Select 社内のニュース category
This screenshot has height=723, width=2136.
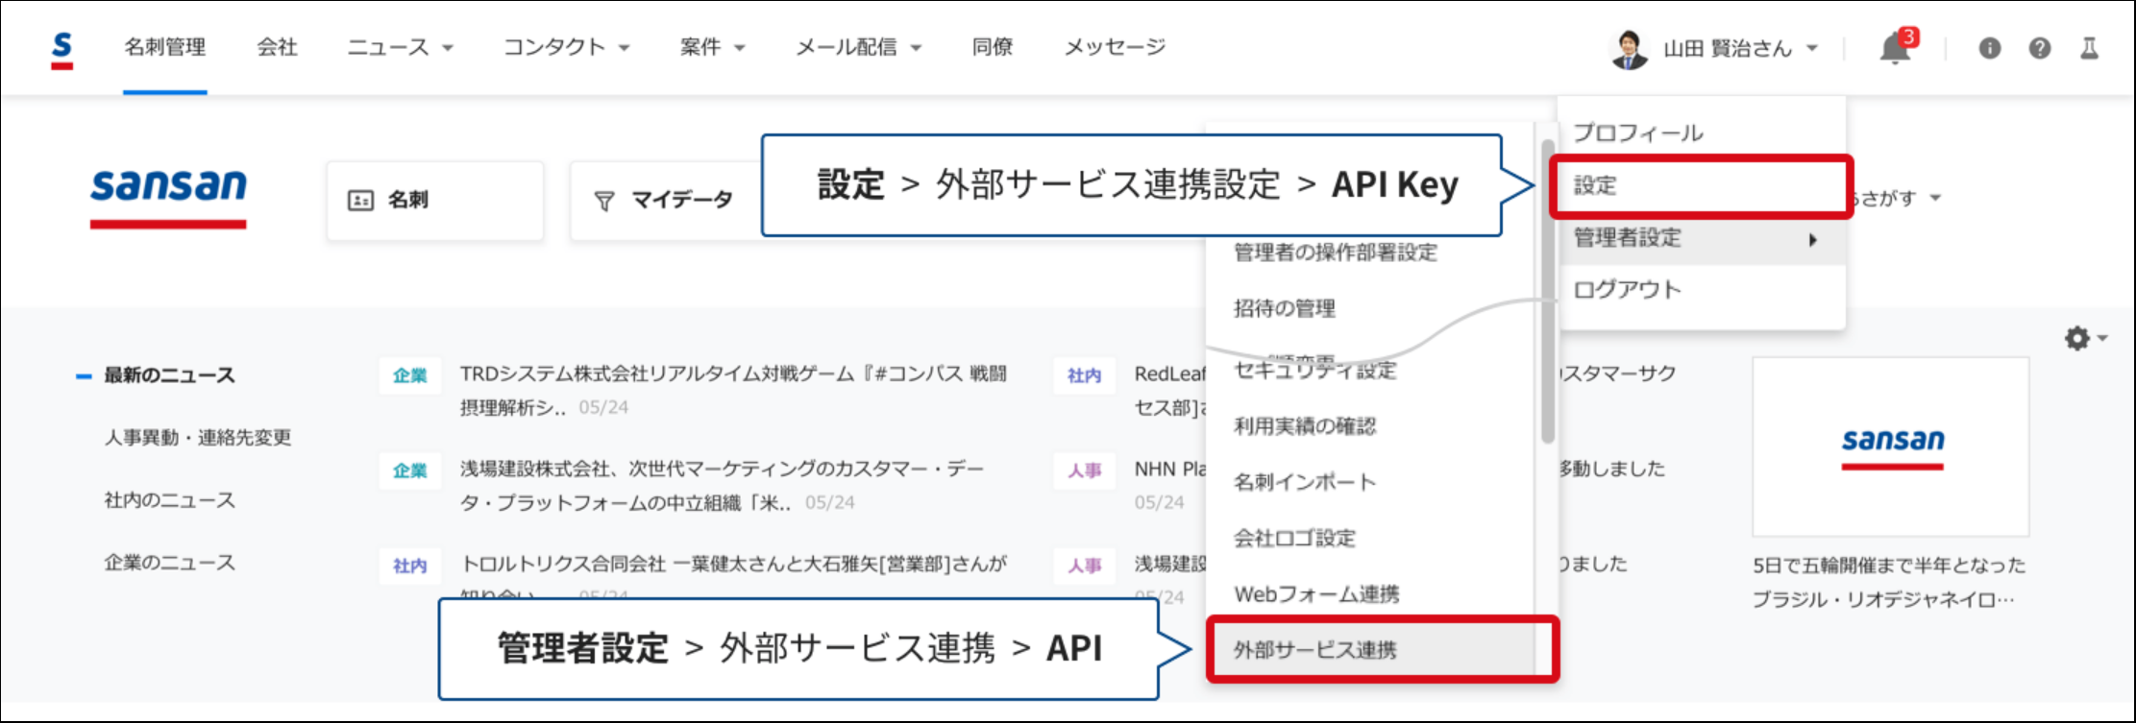169,500
